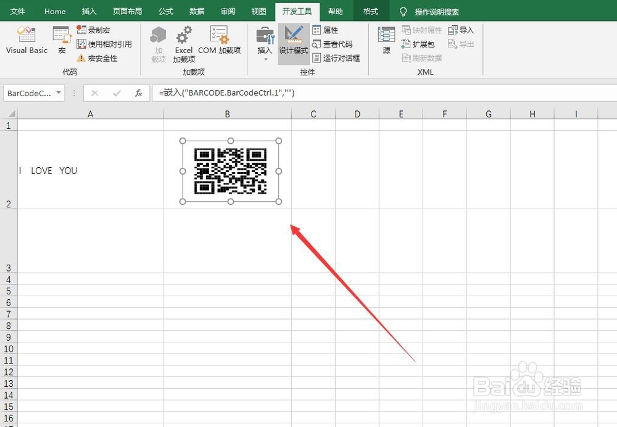The image size is (617, 427).
Task: Switch to the 插入 ribbon tab
Action: pyautogui.click(x=89, y=11)
